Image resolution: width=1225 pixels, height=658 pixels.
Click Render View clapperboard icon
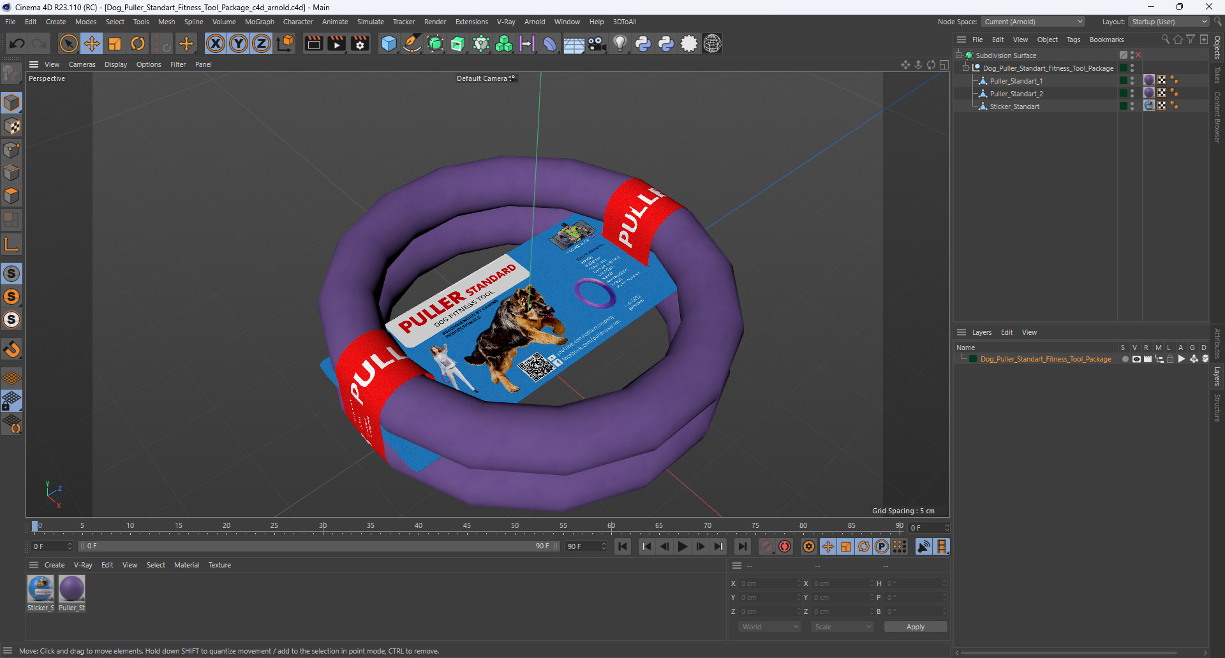pyautogui.click(x=313, y=43)
